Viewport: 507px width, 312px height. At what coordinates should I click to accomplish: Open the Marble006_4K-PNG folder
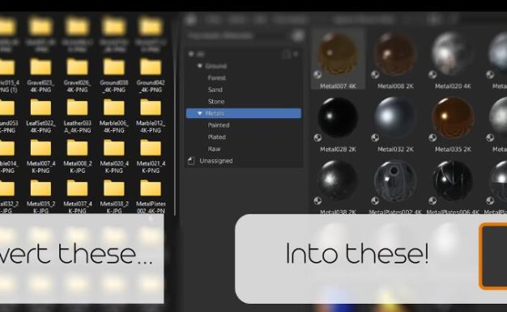114,116
